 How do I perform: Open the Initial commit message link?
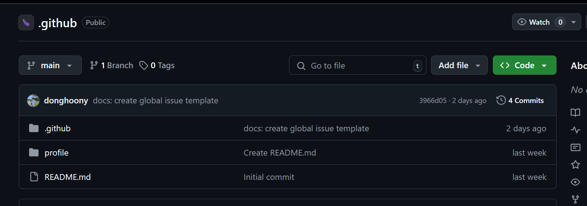pos(269,177)
